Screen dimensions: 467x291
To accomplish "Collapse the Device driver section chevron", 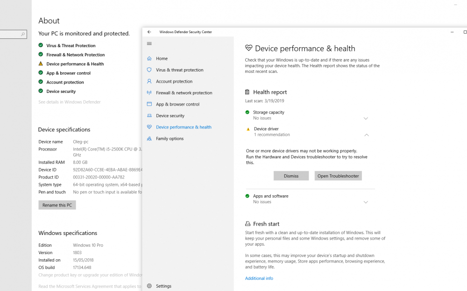I will (367, 135).
